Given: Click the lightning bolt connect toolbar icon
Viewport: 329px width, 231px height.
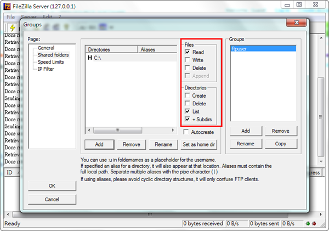Looking at the screenshot, I should (x=13, y=27).
